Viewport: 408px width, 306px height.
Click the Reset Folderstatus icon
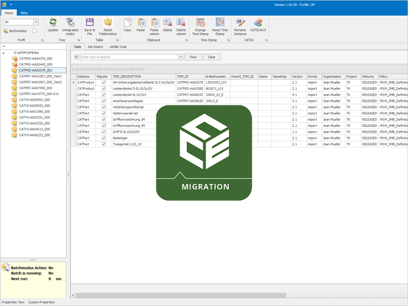tap(108, 23)
